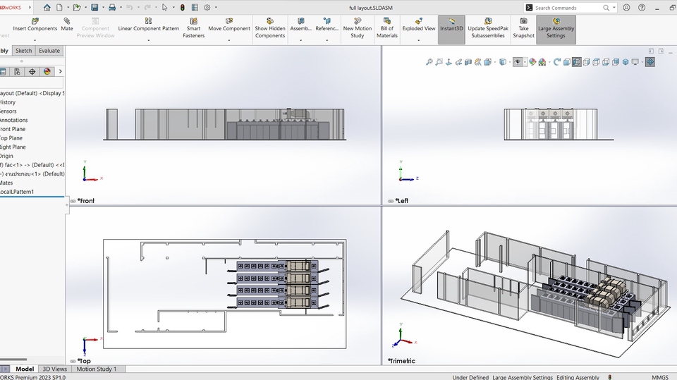Open Bill of Materials
Viewport: 677px width, 380px height.
tap(386, 28)
